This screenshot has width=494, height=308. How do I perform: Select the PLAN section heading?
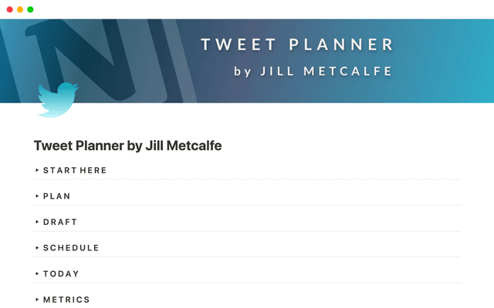(57, 196)
